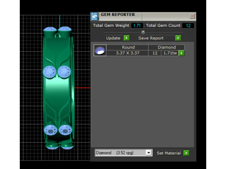Click the Round cell in gem table

[128, 47]
